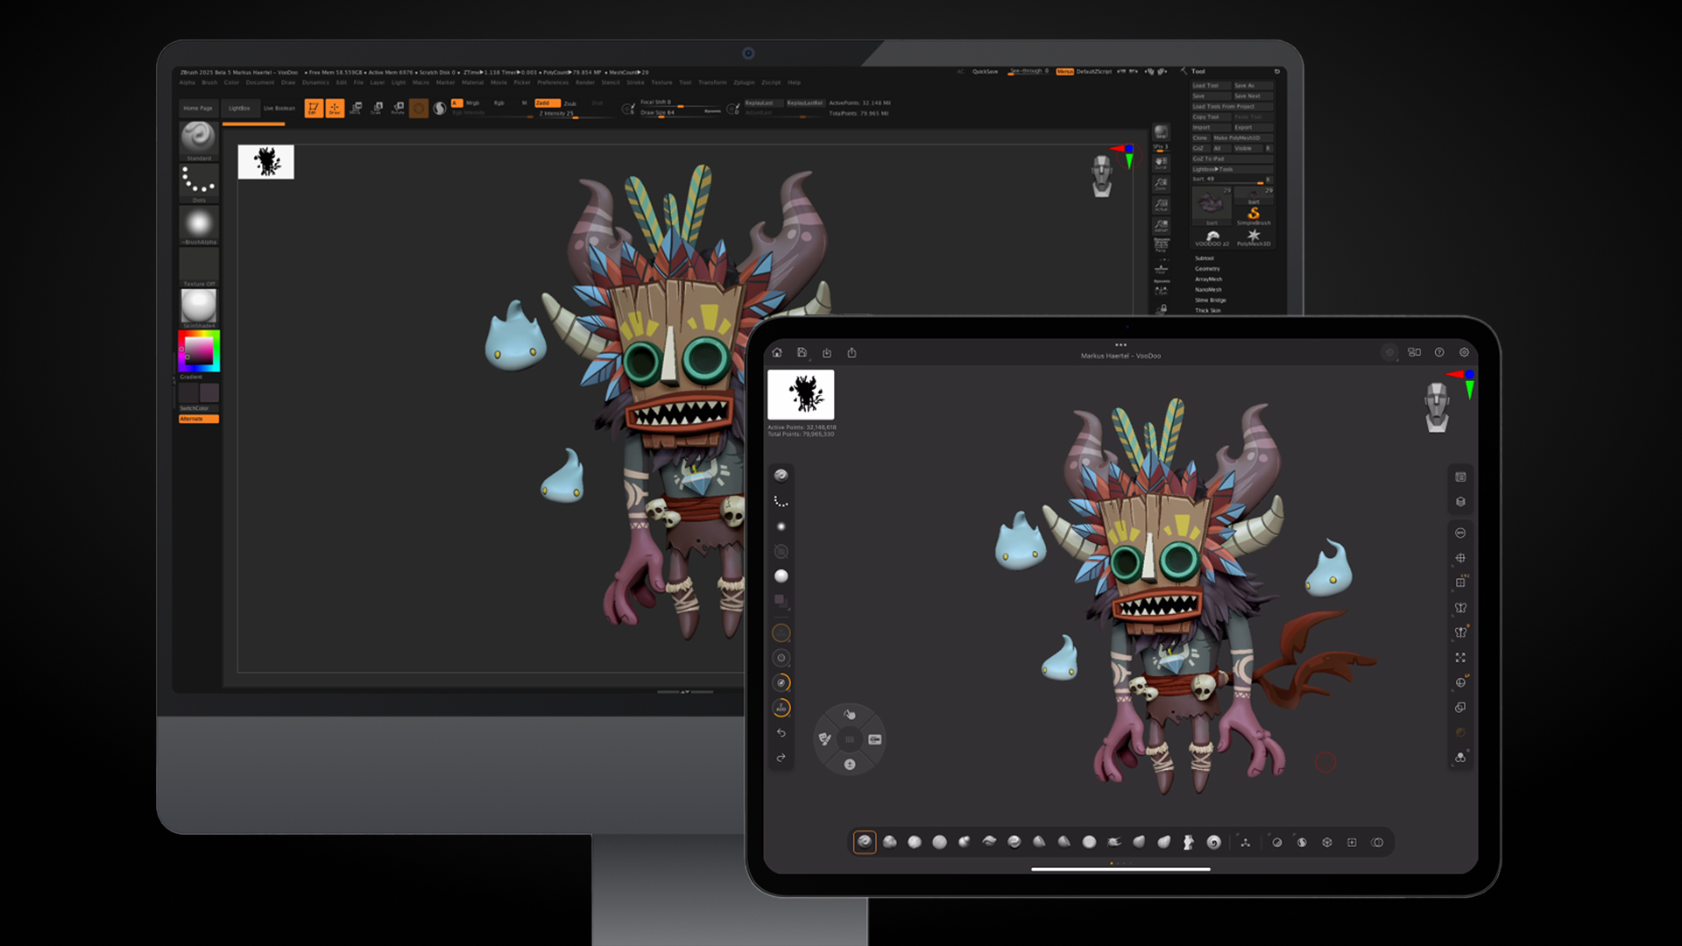Select the SimpleBrush tool in Tool palette
1682x946 pixels.
click(1254, 215)
